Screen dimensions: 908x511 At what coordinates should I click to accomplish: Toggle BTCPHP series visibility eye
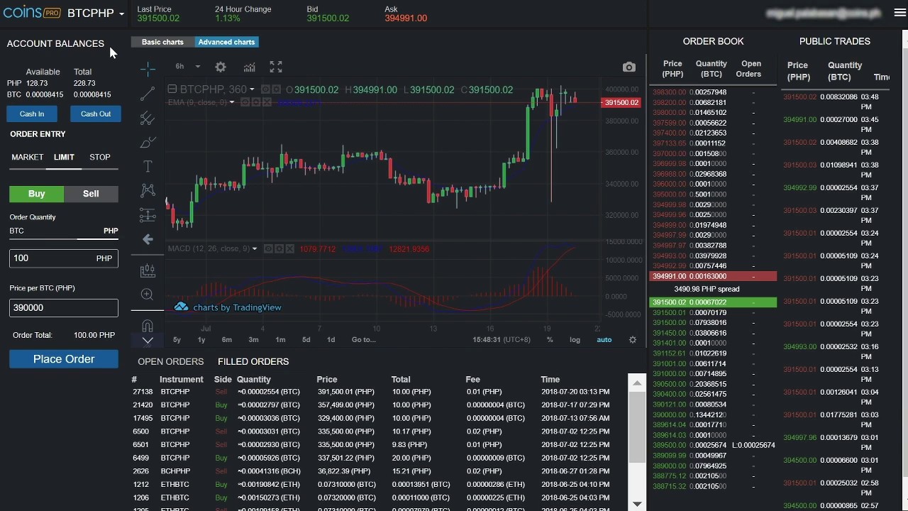point(265,89)
